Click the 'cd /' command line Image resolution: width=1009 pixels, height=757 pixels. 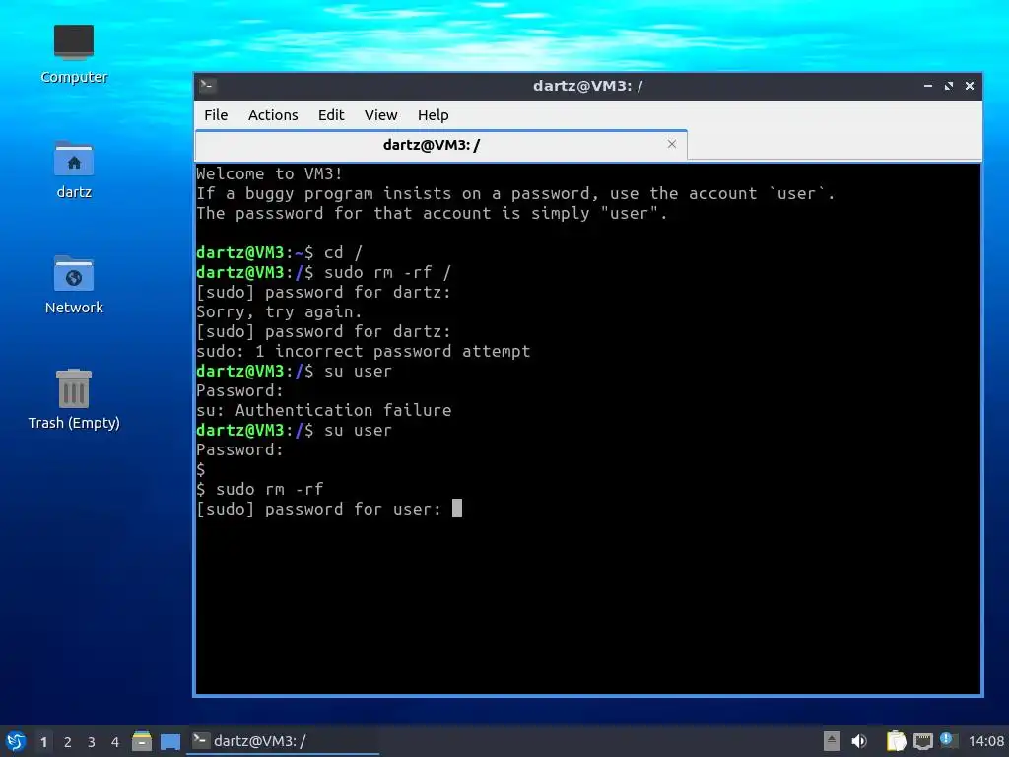[x=279, y=252]
